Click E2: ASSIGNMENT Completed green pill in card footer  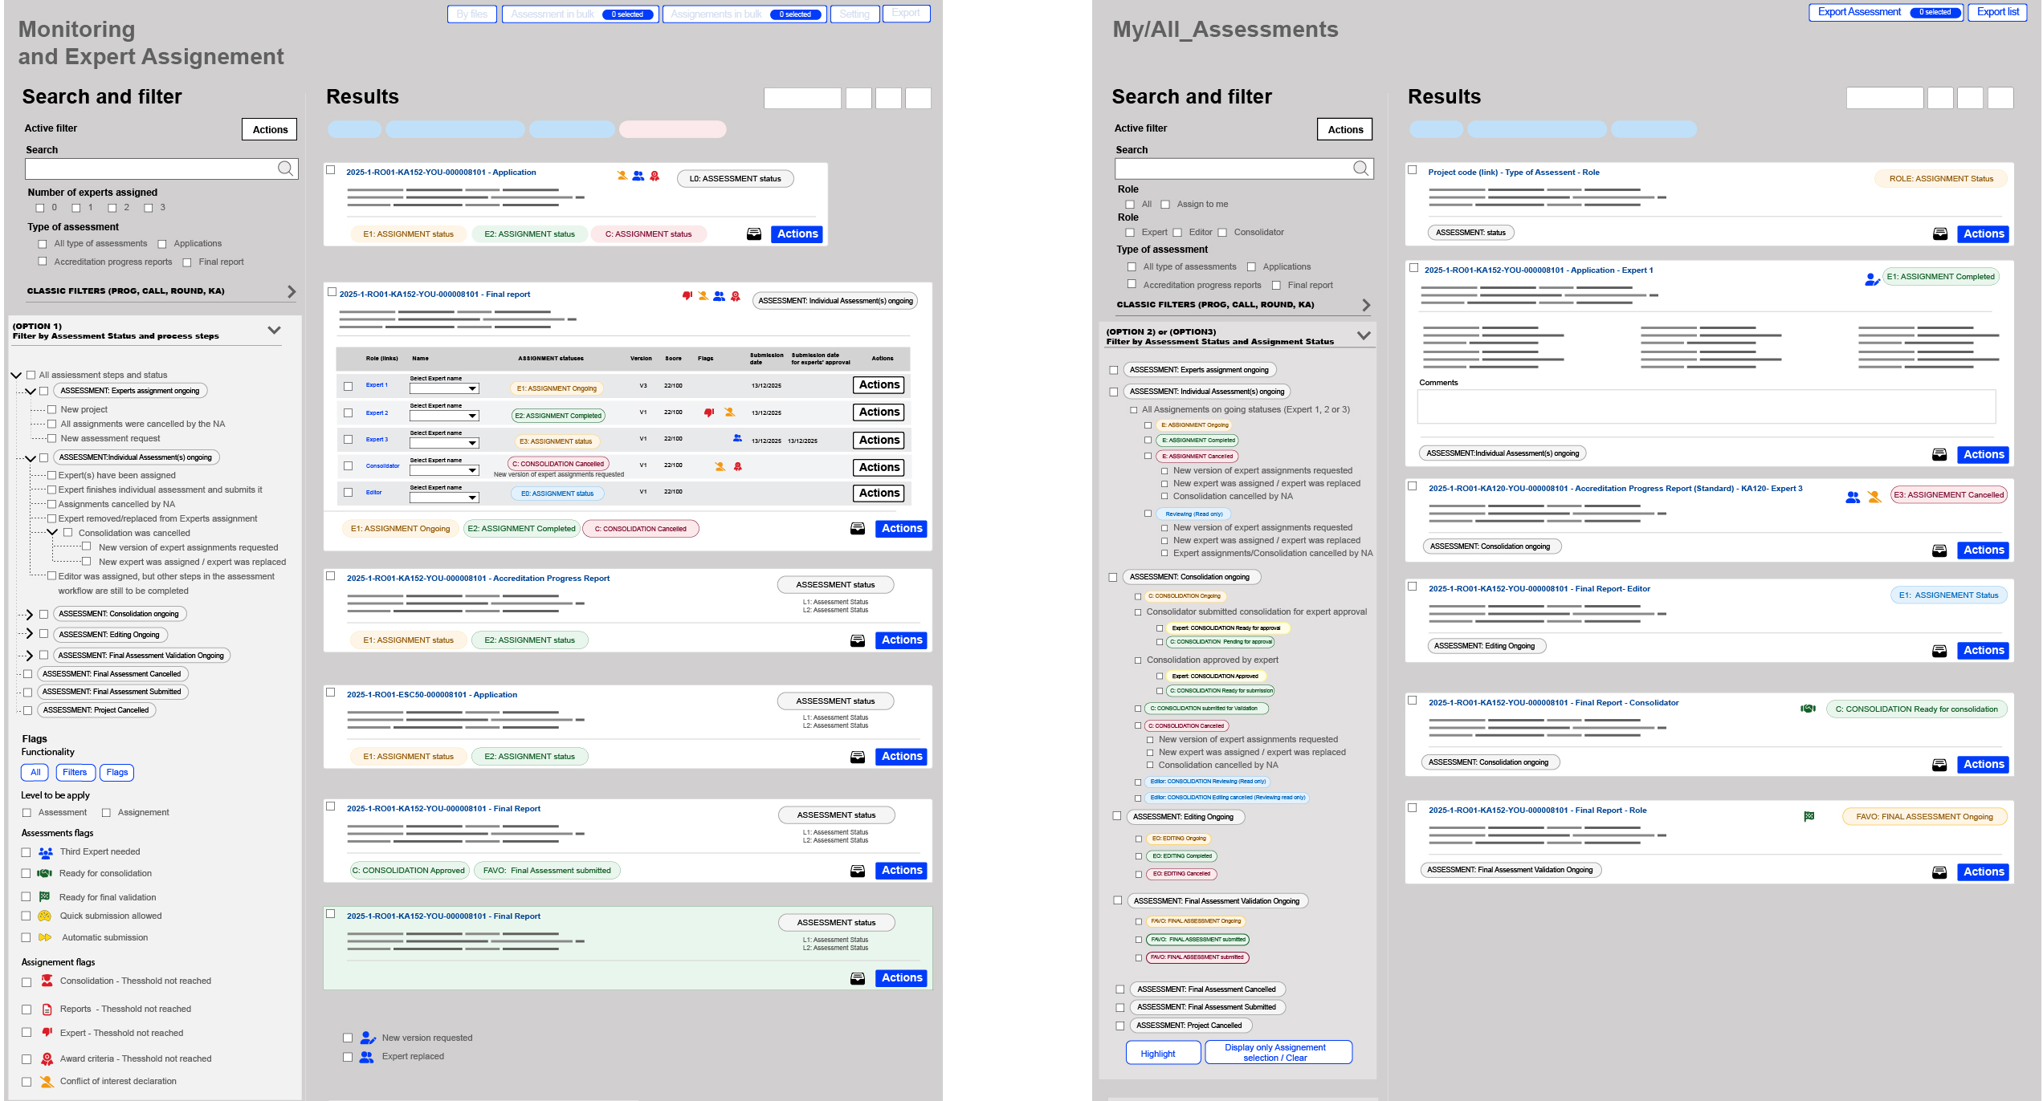tap(522, 529)
